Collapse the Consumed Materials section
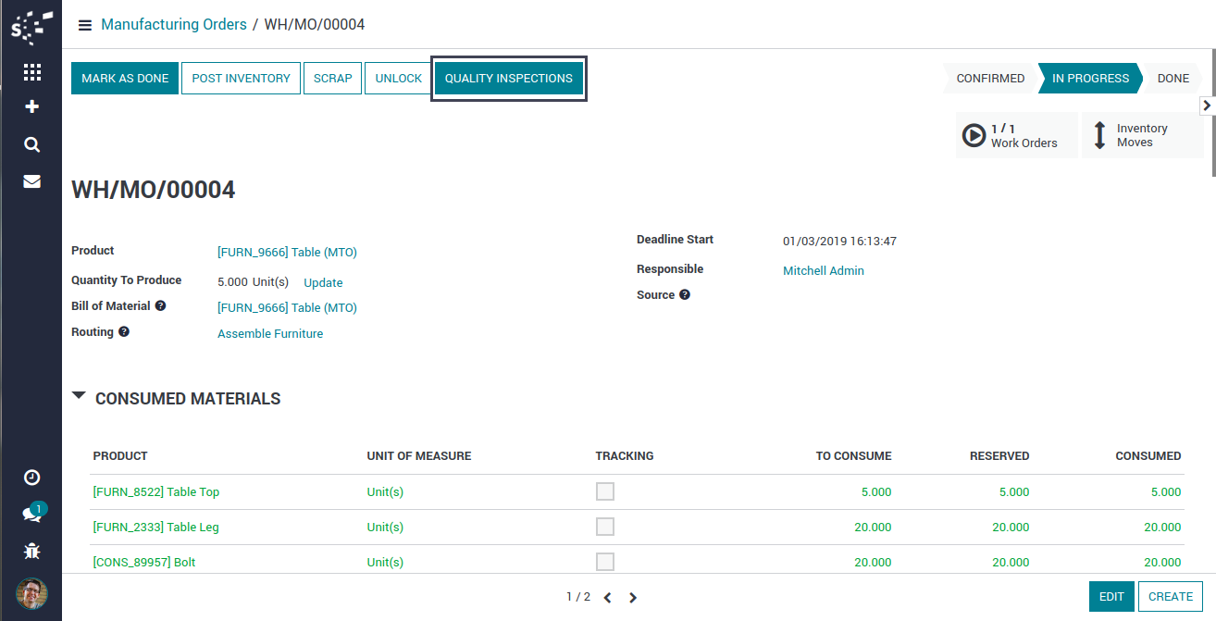The width and height of the screenshot is (1216, 621). 79,398
